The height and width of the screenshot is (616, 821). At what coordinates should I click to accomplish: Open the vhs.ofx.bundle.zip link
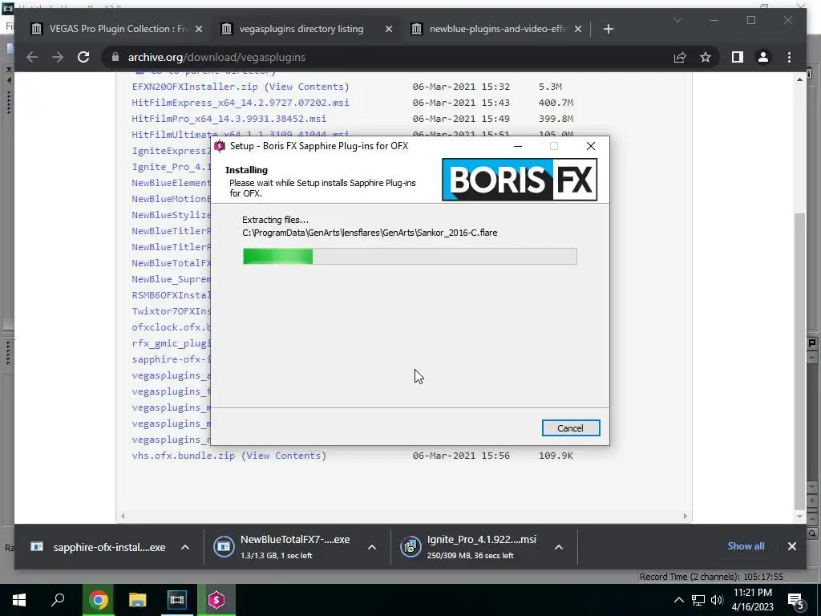click(184, 456)
